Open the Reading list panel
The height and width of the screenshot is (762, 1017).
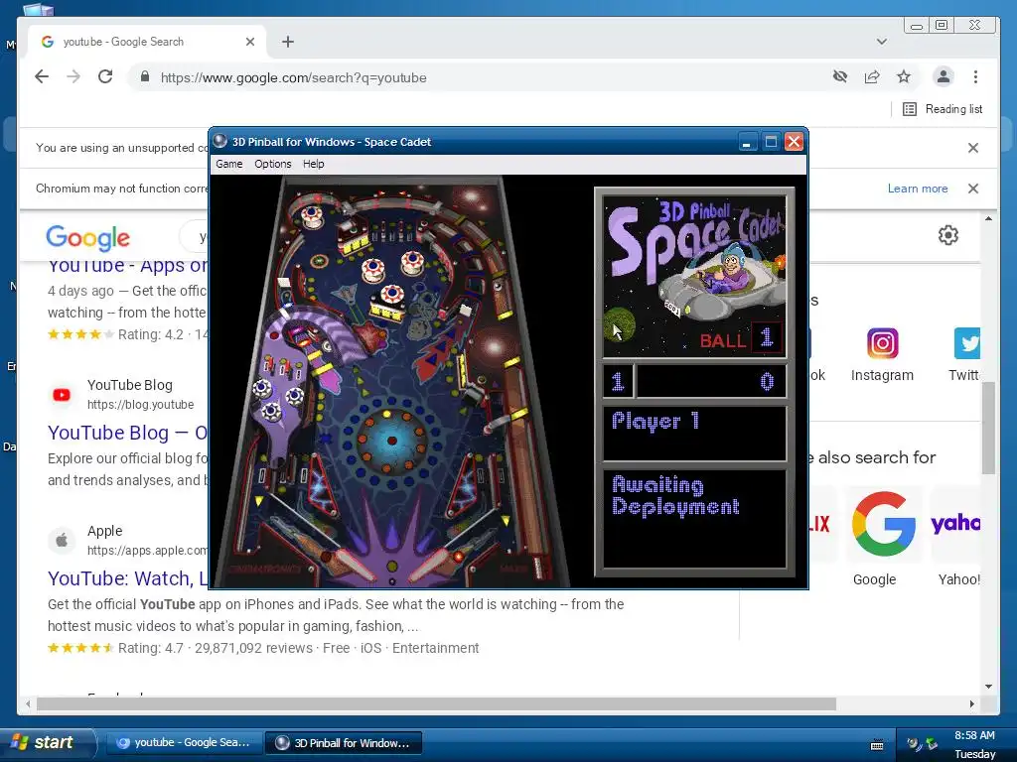tap(943, 109)
